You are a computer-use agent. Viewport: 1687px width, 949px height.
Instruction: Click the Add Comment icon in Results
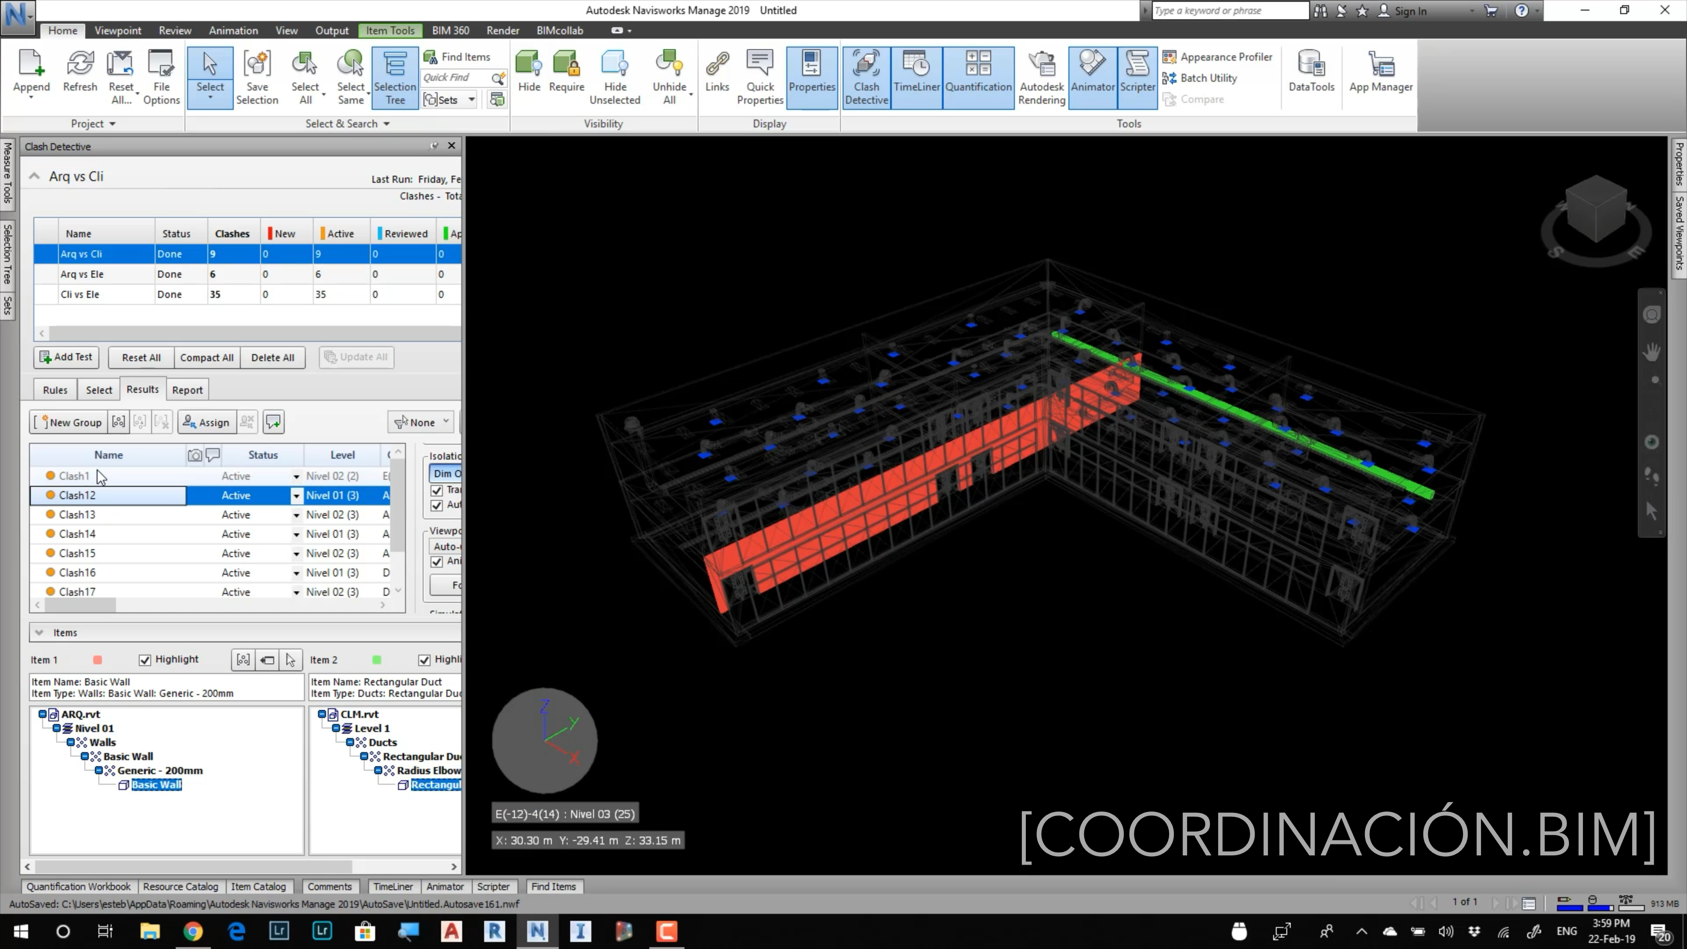pyautogui.click(x=273, y=422)
